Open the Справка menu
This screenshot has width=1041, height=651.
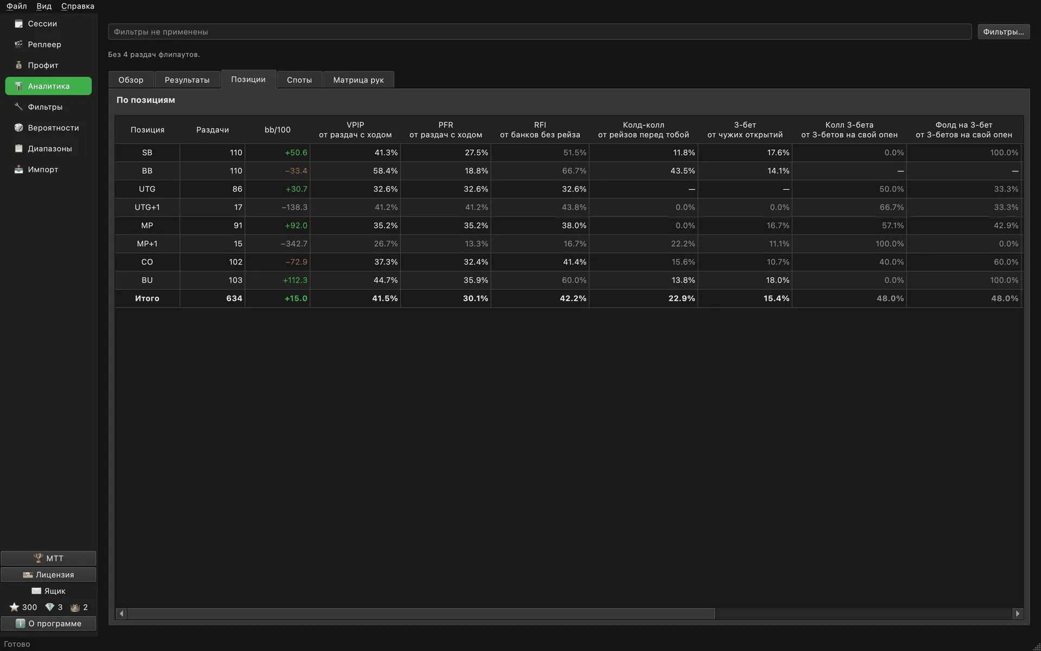point(78,6)
